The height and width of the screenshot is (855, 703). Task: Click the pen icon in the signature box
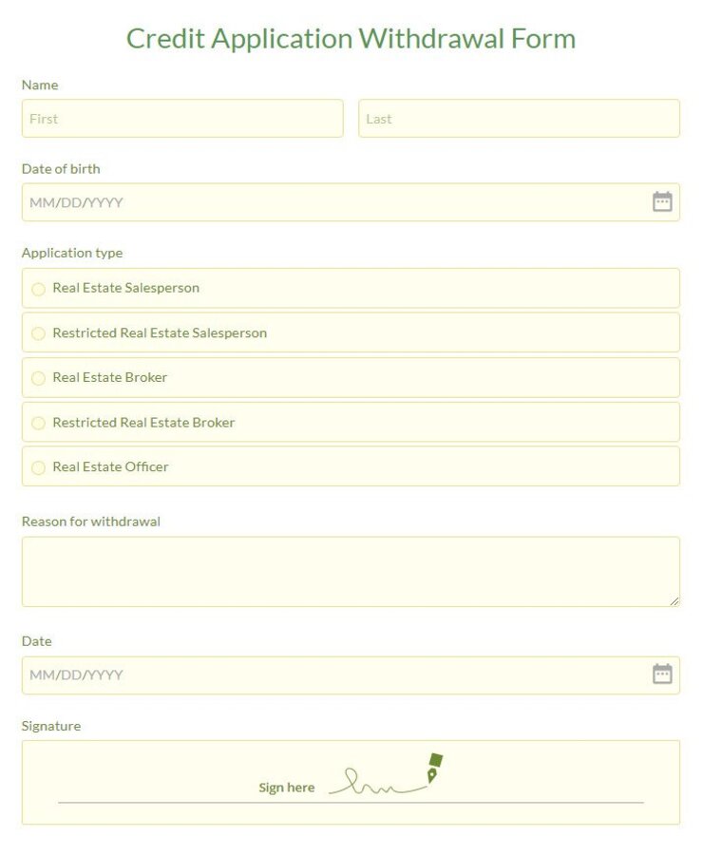[435, 769]
